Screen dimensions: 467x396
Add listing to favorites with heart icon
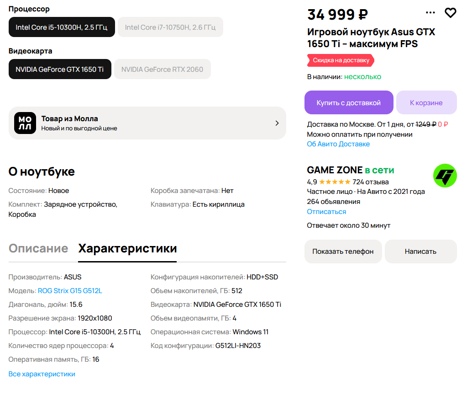[450, 13]
